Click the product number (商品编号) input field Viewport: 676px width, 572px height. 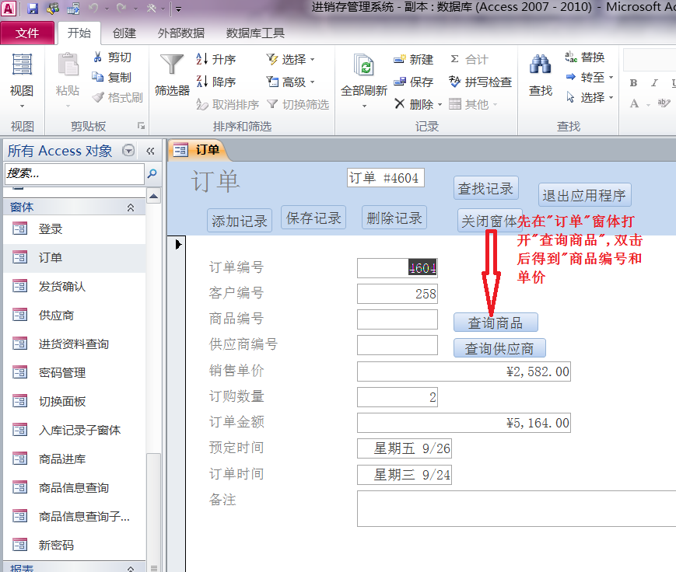pyautogui.click(x=398, y=319)
